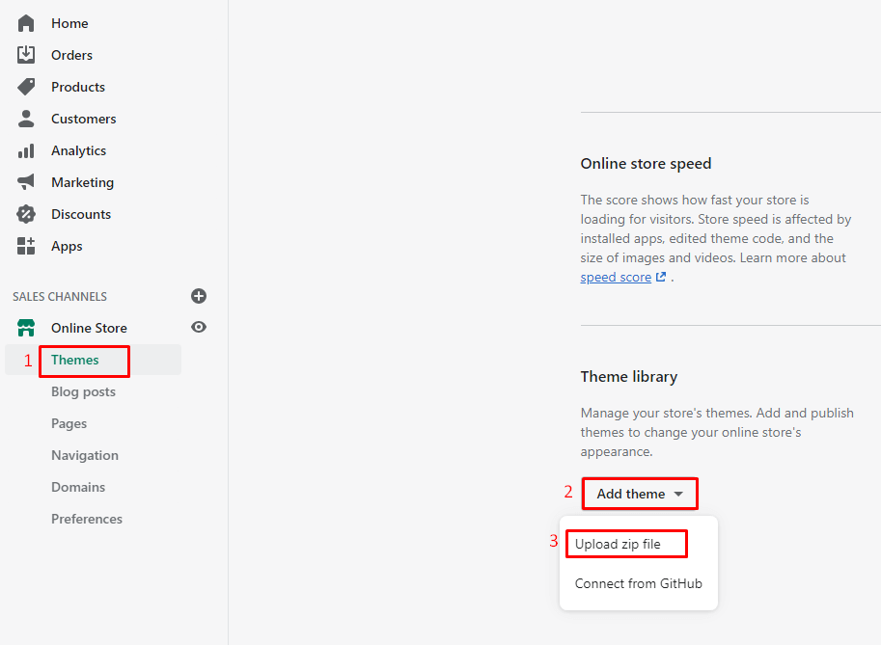881x645 pixels.
Task: Click the Home house icon
Action: 26,23
